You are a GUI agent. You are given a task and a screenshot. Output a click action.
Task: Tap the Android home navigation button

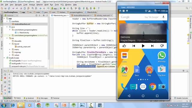point(143,96)
